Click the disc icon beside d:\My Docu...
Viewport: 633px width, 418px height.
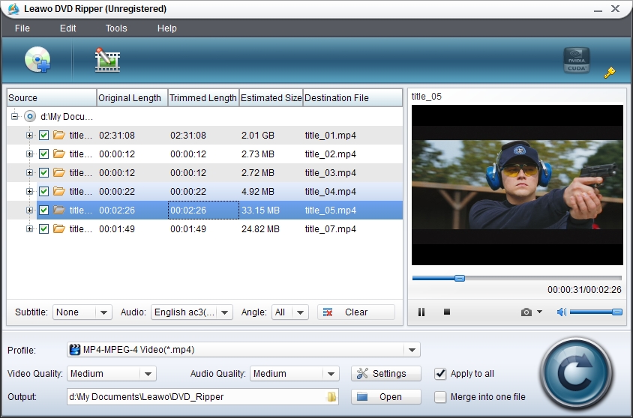pos(30,117)
